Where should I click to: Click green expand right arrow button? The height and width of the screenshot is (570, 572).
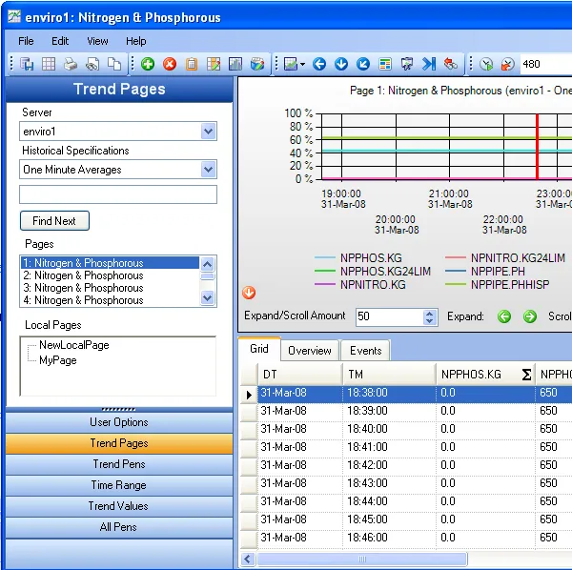[x=529, y=316]
